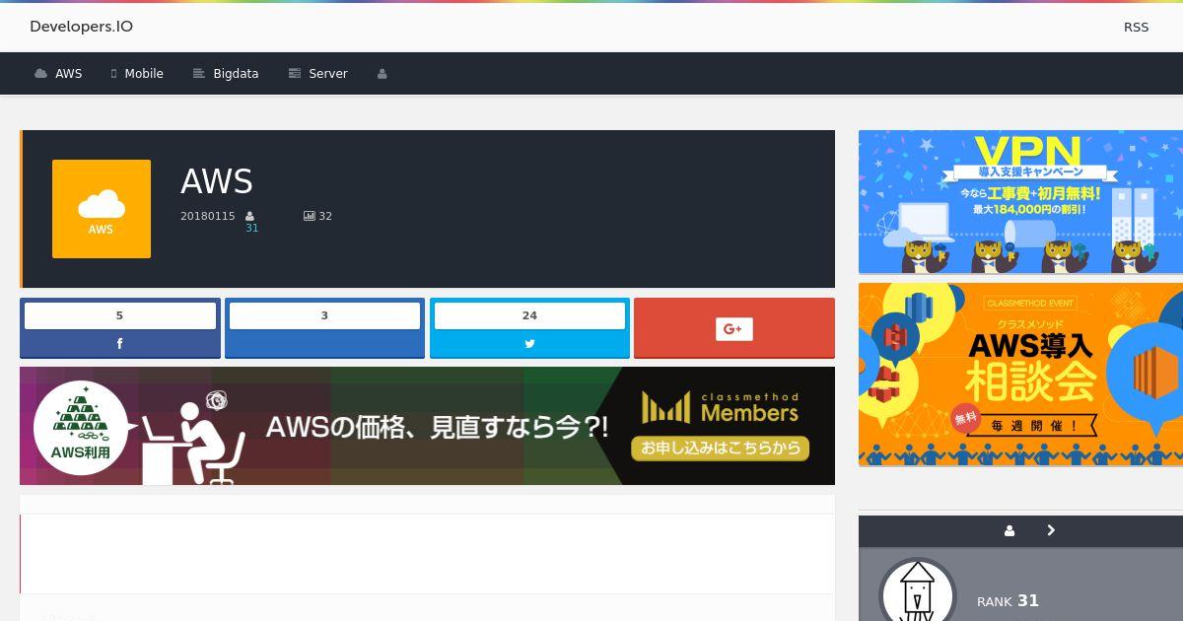Click the Twitter bird icon

point(529,344)
